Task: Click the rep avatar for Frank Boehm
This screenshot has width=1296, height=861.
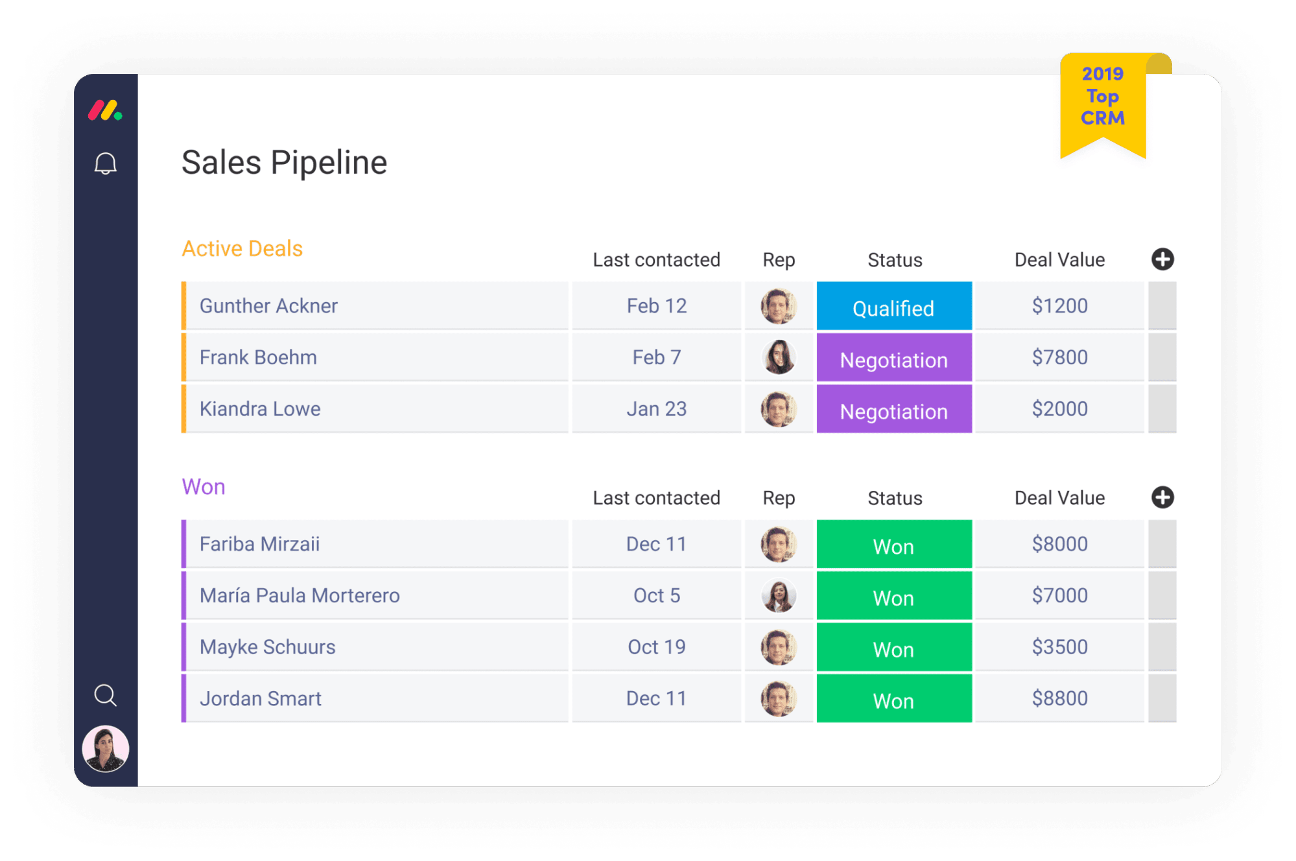Action: tap(778, 357)
